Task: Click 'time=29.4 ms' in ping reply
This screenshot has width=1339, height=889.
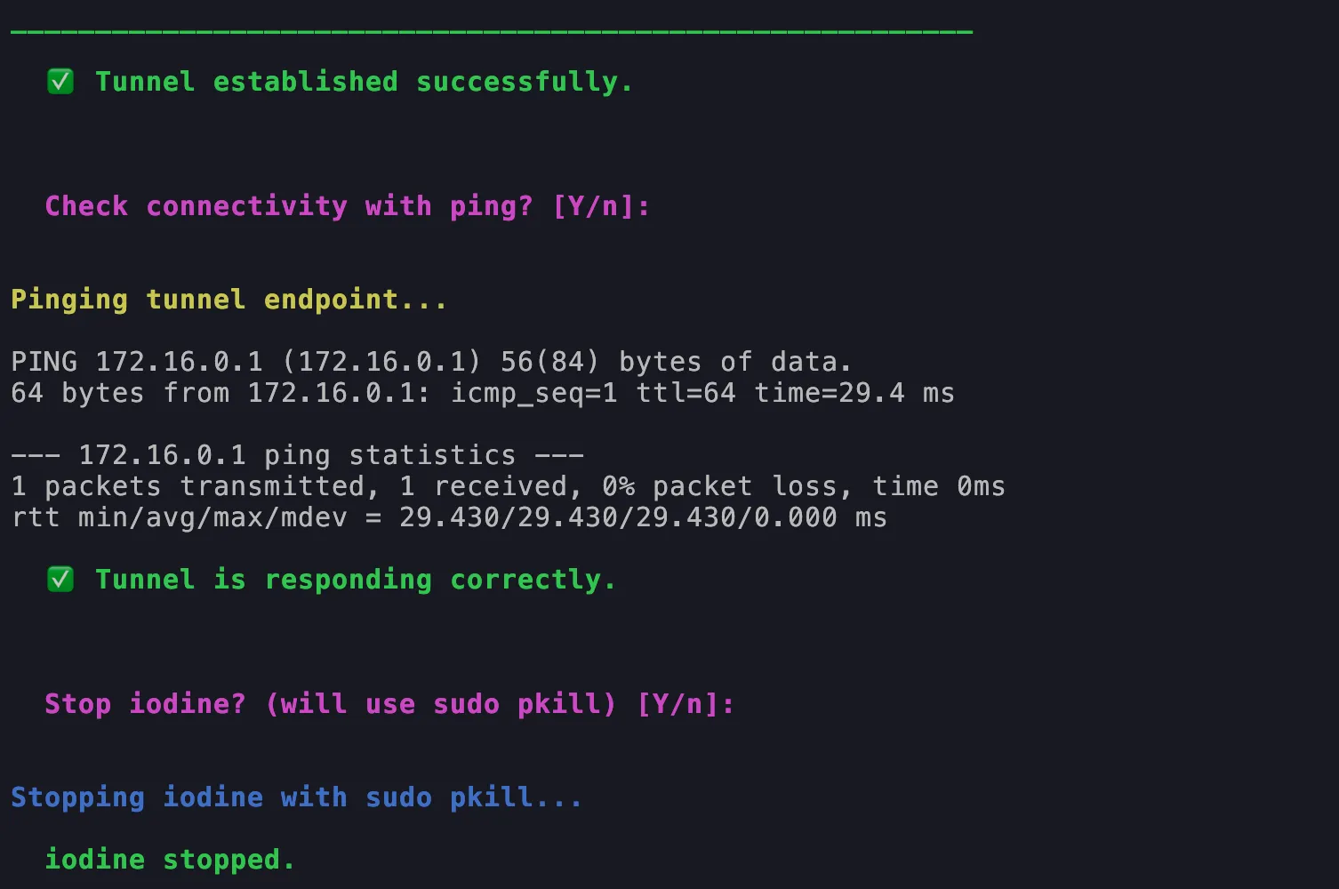Action: click(854, 393)
